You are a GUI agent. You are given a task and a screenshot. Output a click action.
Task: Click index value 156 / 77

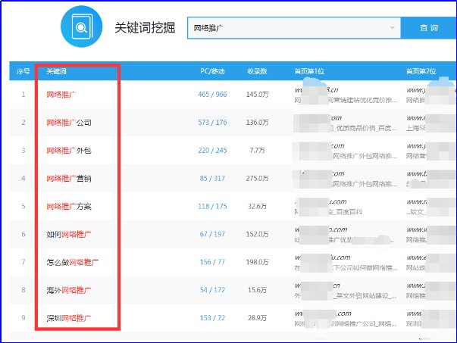(x=212, y=262)
